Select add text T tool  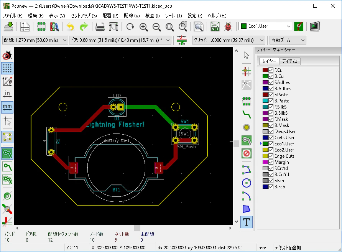[247, 222]
